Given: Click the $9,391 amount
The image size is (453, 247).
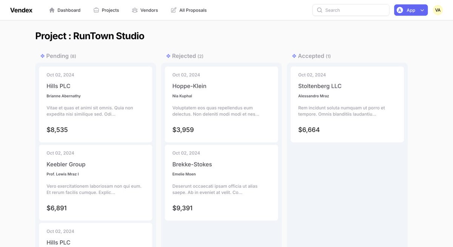Looking at the screenshot, I should [x=183, y=208].
